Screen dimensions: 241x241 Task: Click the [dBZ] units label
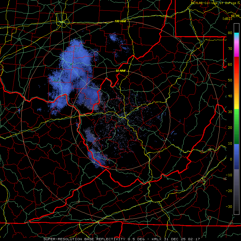pos(227,18)
